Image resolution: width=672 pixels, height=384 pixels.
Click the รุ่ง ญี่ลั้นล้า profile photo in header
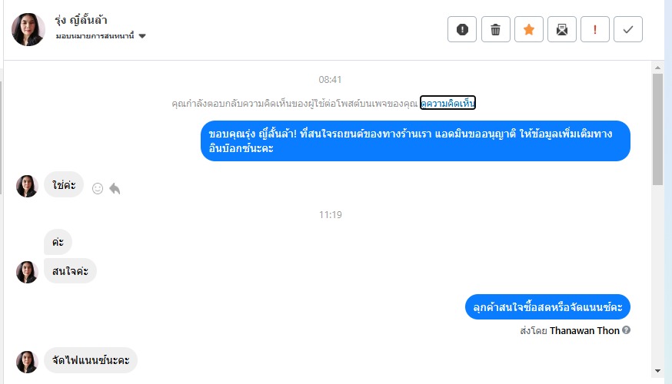click(x=28, y=29)
